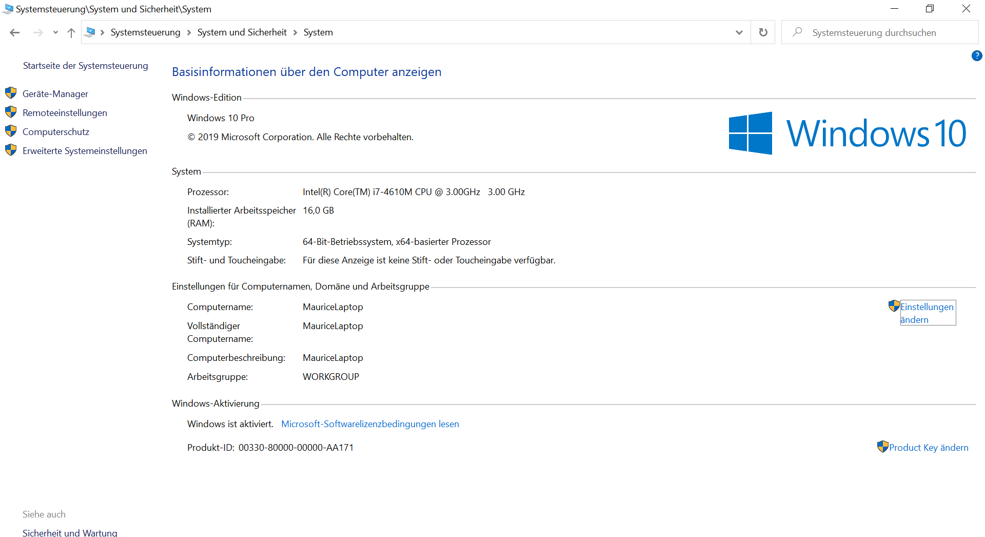The width and height of the screenshot is (985, 537).
Task: Click the Windows 10 logo
Action: [x=848, y=133]
